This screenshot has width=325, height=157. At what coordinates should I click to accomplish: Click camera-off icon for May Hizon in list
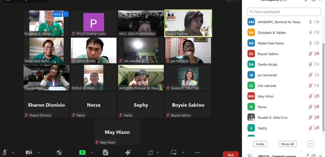click(x=317, y=96)
